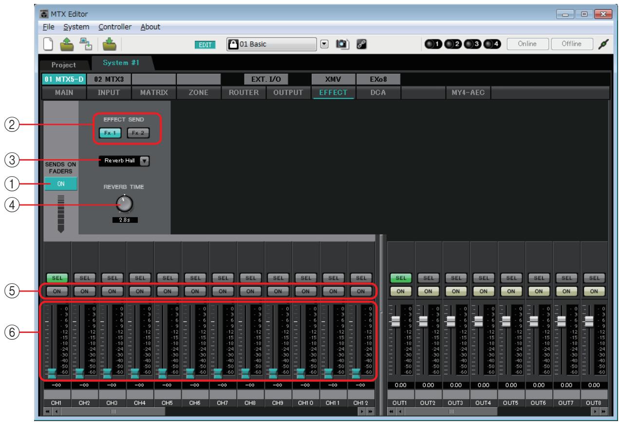
Task: Select output OUT5 with SEL
Action: click(x=511, y=278)
